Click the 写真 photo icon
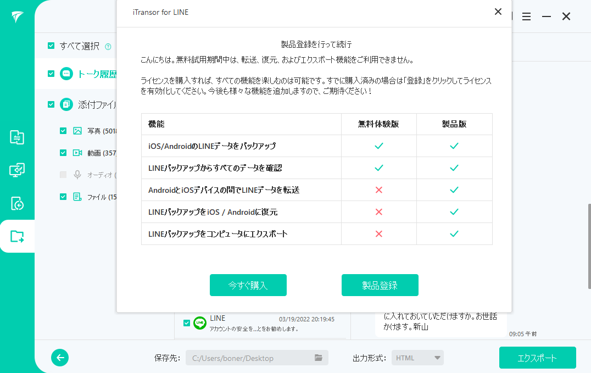The image size is (591, 373). (77, 131)
